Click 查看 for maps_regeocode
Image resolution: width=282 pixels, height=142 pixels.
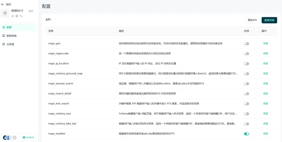click(266, 54)
